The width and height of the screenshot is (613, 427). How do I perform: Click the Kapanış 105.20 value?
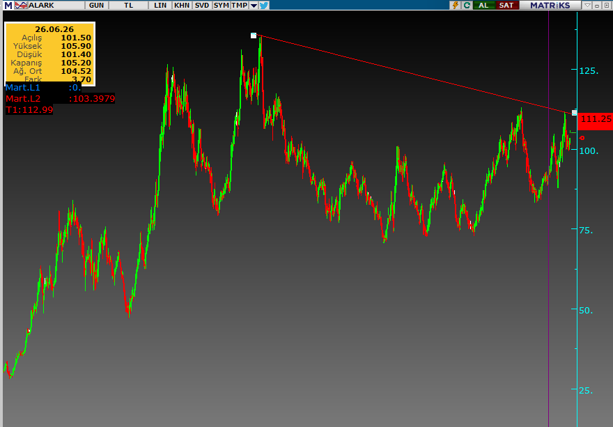[76, 63]
